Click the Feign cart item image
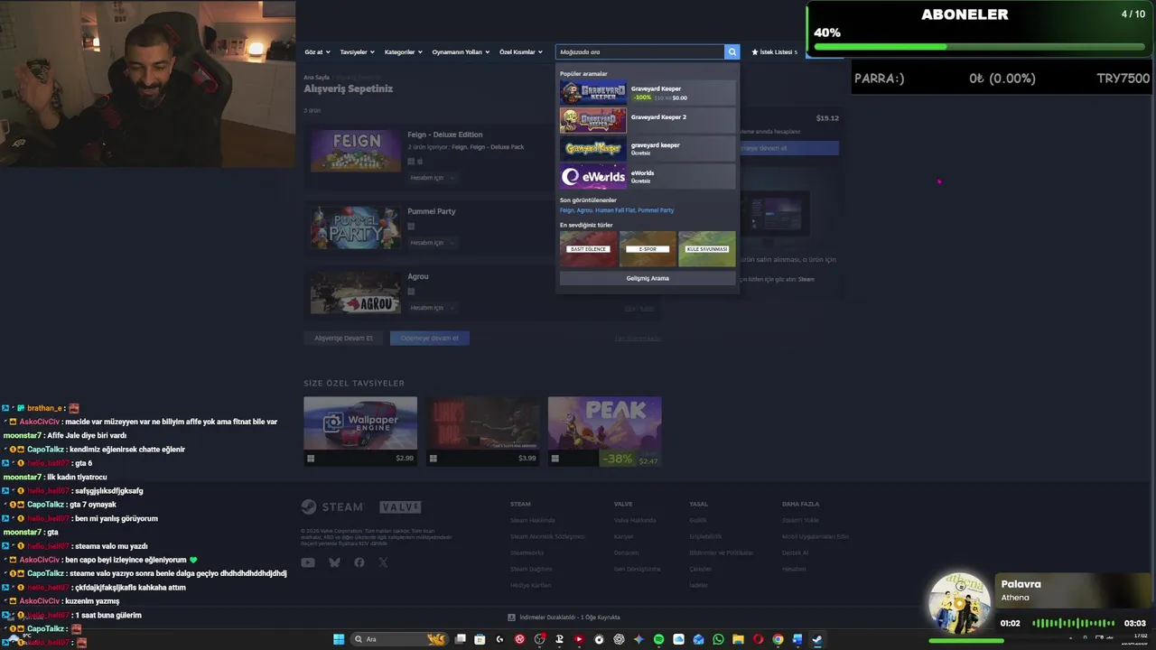 [x=356, y=151]
